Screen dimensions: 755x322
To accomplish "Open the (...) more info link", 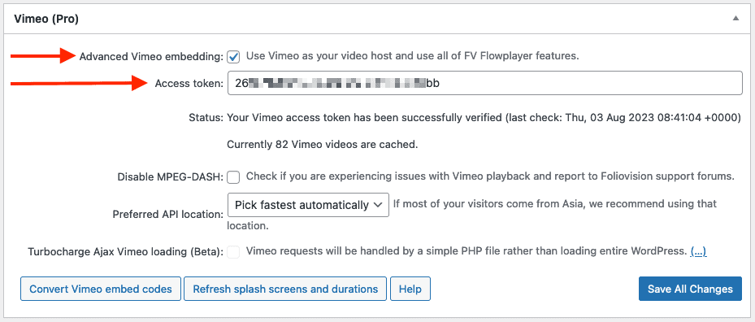I will pos(698,251).
